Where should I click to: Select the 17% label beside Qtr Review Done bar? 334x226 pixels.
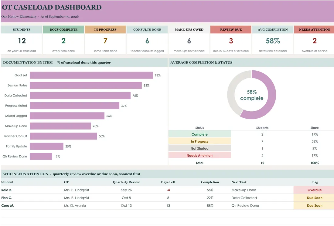pos(57,157)
